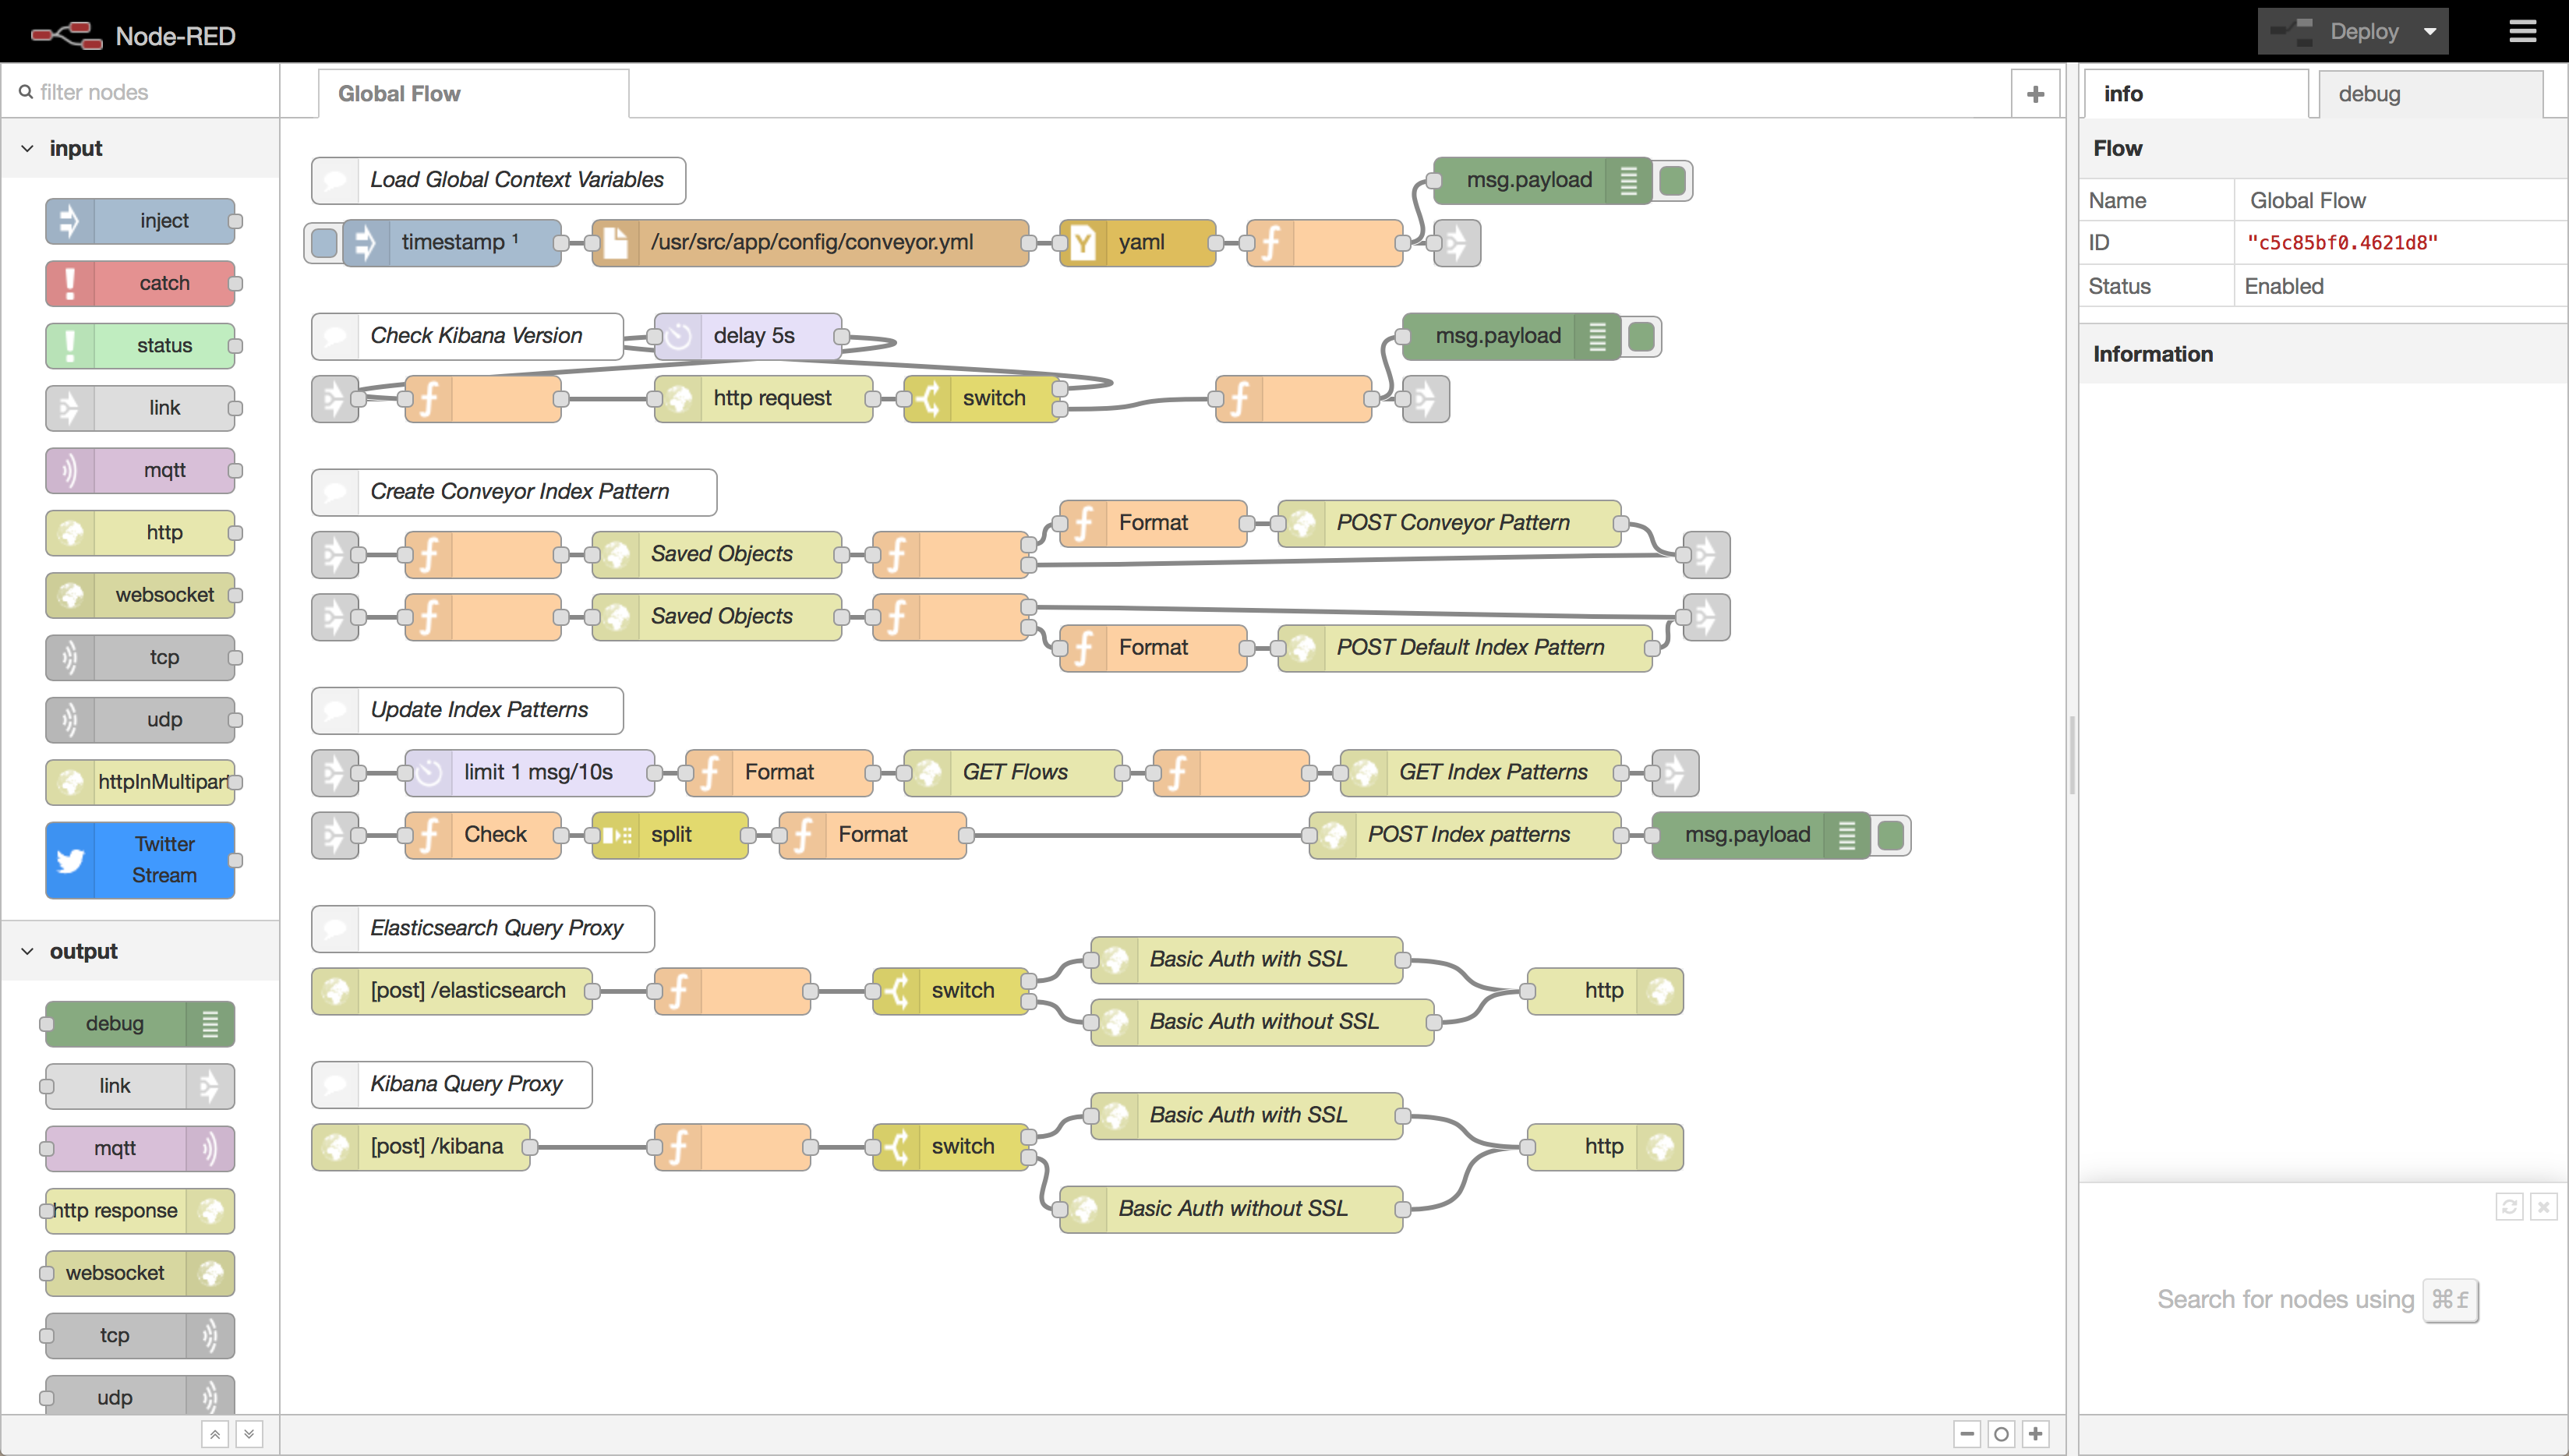Open the debug sidebar tab
This screenshot has width=2569, height=1456.
point(2430,94)
